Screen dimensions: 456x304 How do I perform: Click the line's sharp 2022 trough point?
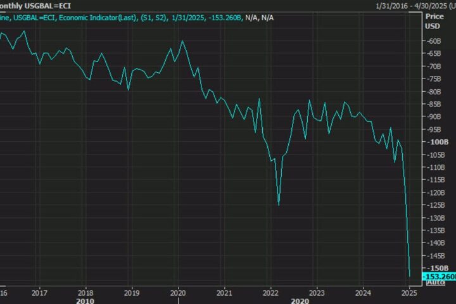pos(279,205)
